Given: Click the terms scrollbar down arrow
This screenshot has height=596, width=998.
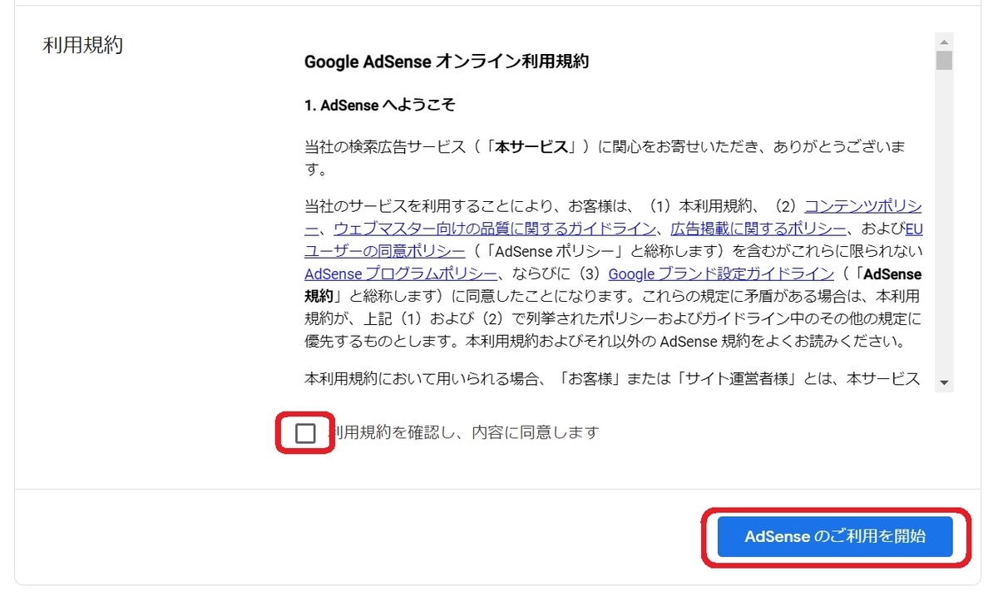Looking at the screenshot, I should 943,382.
